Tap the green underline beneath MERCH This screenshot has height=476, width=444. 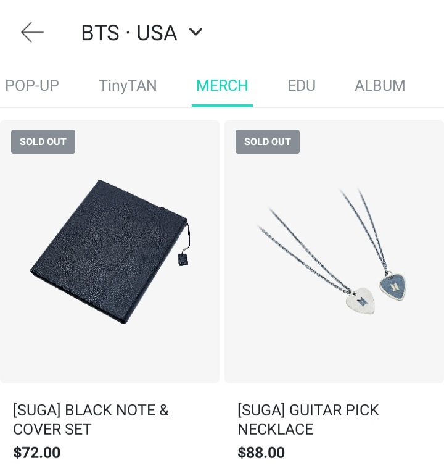pyautogui.click(x=222, y=105)
